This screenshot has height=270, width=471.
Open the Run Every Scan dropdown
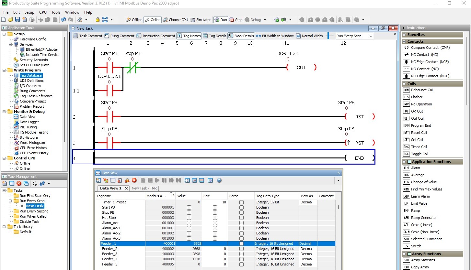(371, 36)
